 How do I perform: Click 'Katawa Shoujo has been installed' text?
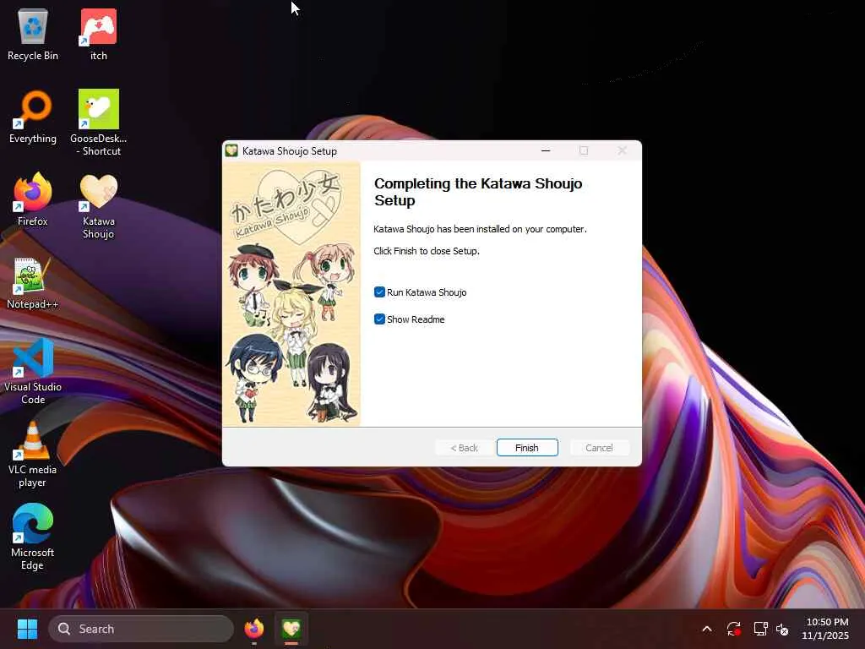click(480, 228)
